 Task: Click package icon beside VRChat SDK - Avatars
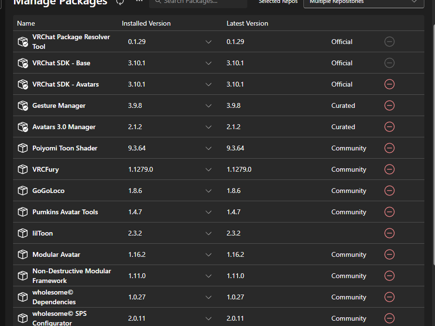coord(23,85)
